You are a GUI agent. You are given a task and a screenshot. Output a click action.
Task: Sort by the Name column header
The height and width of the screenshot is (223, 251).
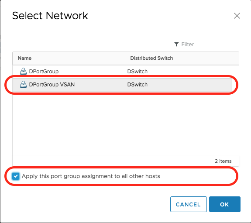coord(24,58)
